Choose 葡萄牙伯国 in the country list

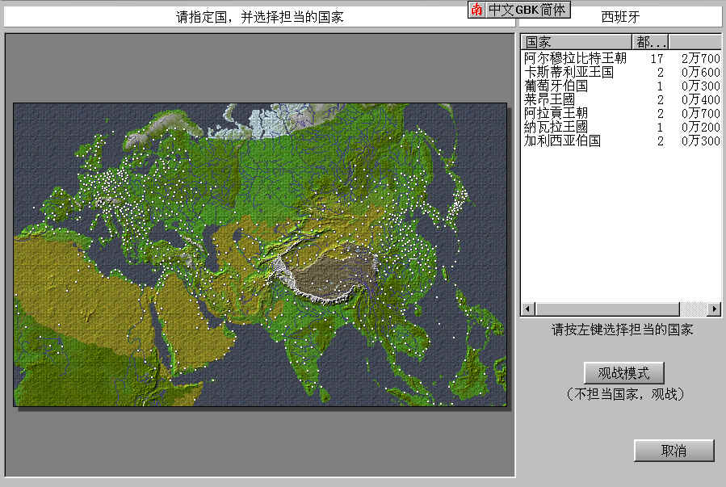pos(556,86)
